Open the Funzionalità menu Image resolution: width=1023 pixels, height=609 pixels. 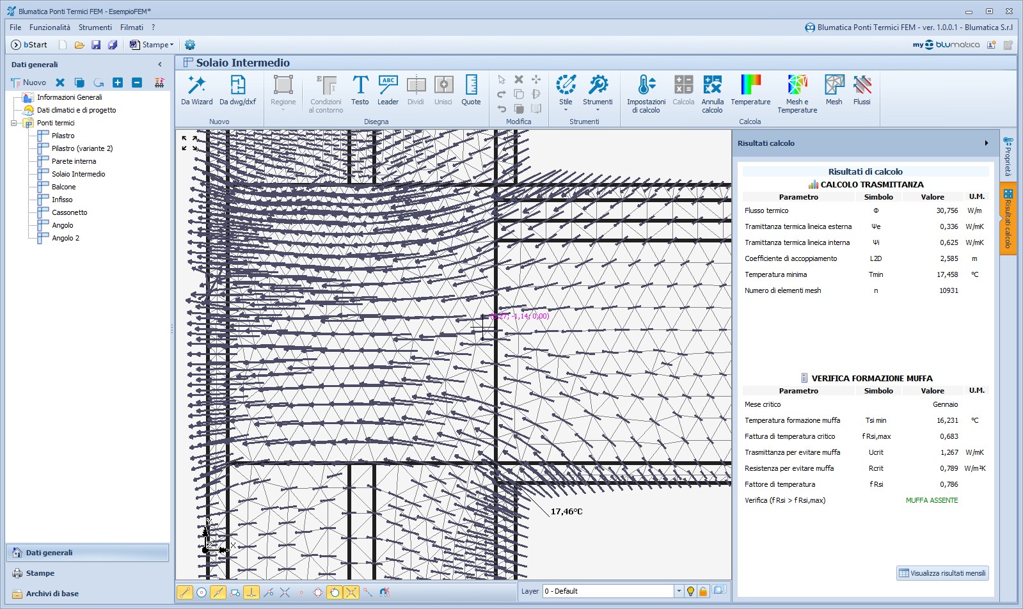coord(50,28)
